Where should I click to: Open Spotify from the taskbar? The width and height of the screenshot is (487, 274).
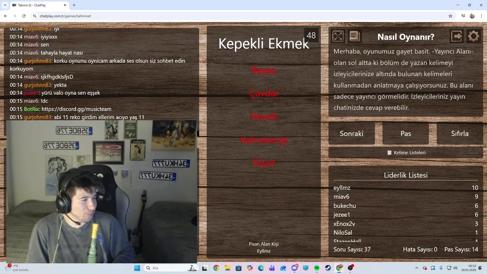pyautogui.click(x=317, y=268)
